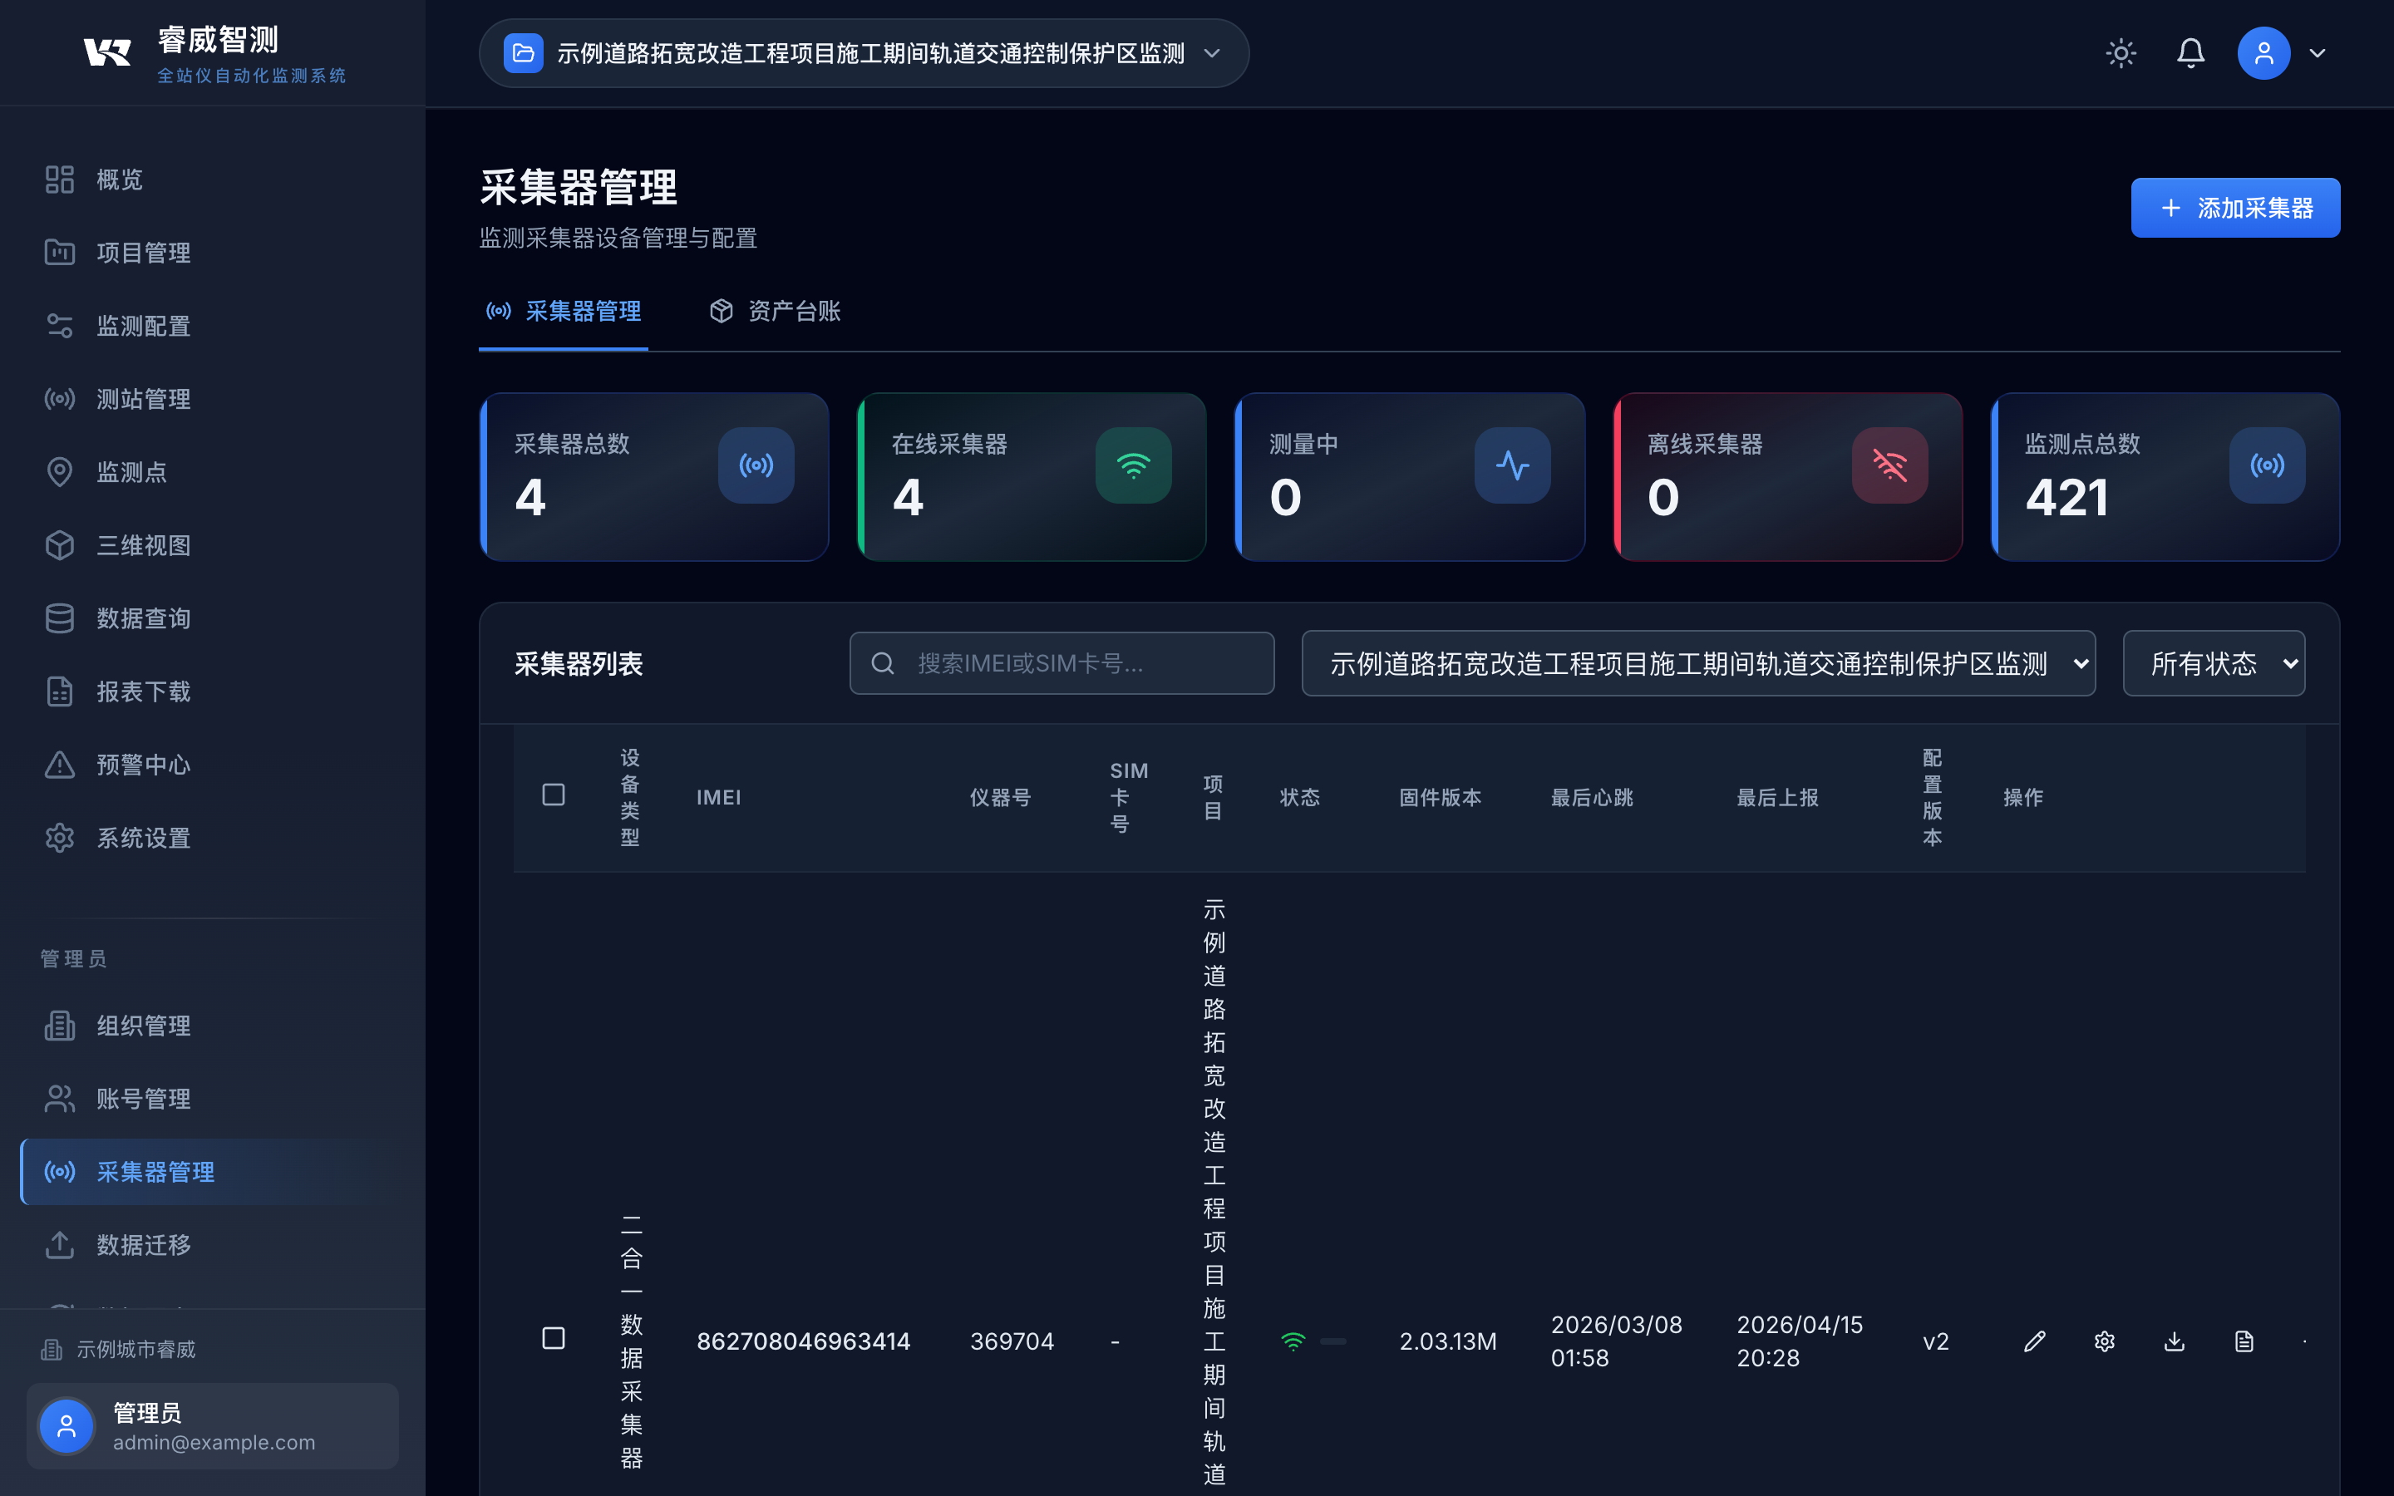Open notifications with the bell icon

tap(2190, 52)
